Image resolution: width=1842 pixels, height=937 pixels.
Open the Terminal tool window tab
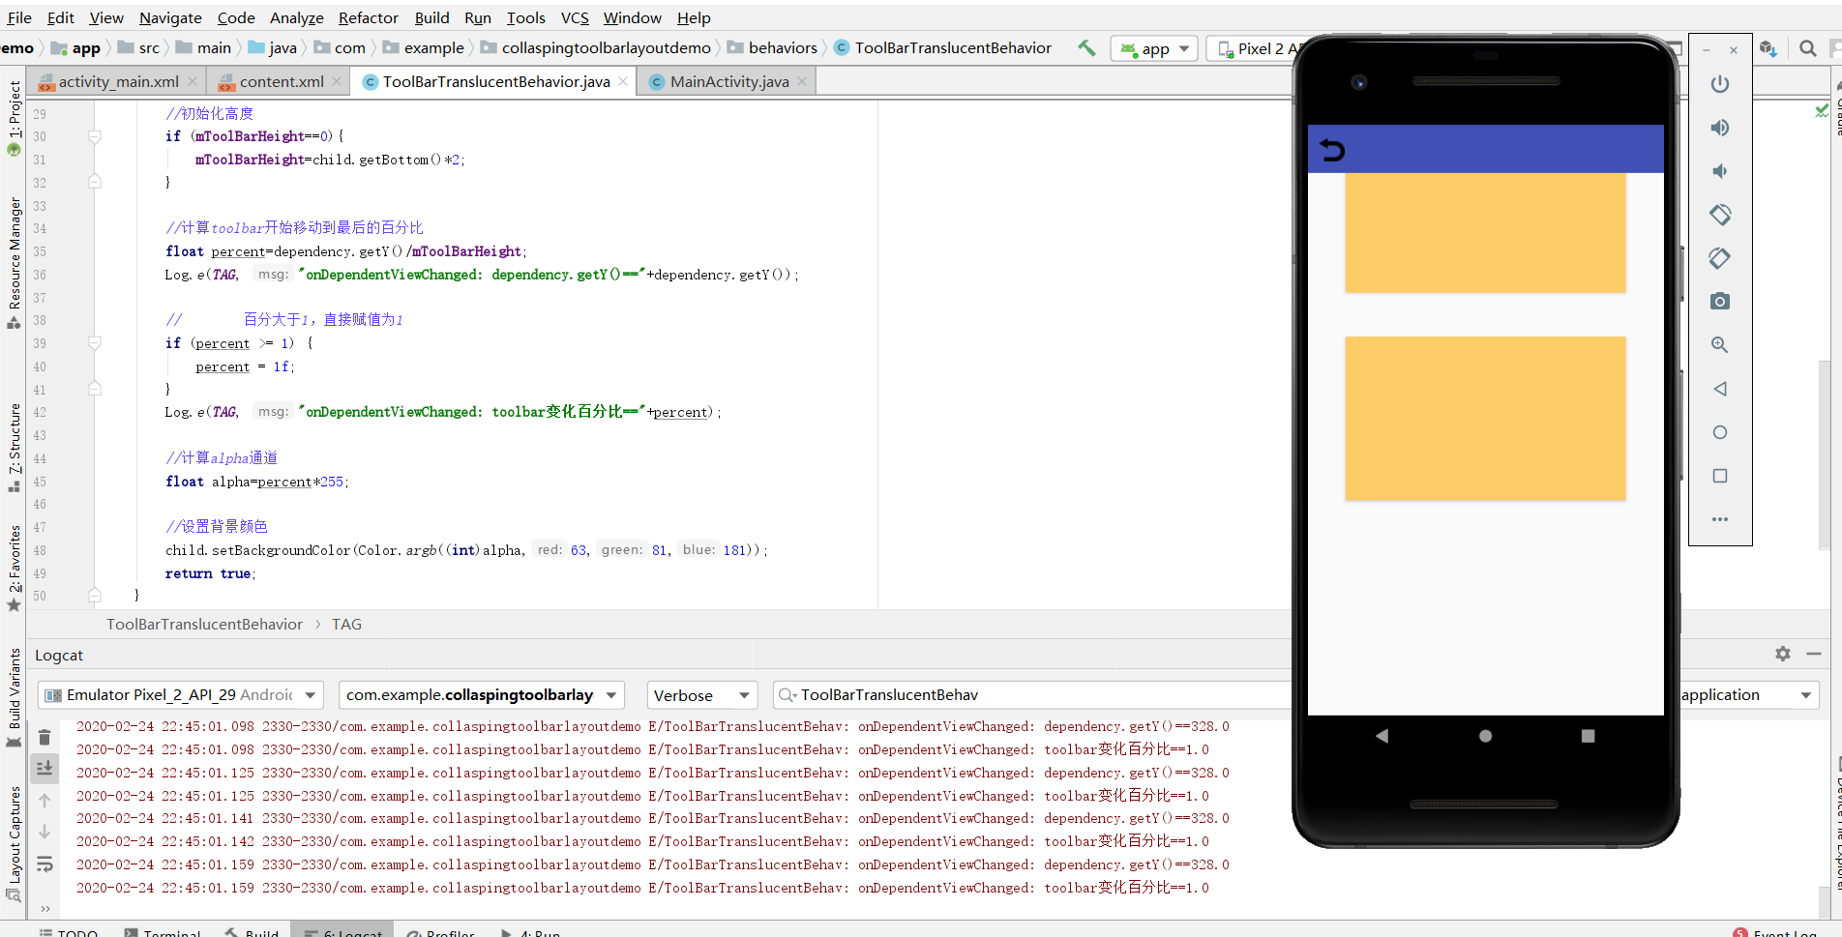coord(163,932)
